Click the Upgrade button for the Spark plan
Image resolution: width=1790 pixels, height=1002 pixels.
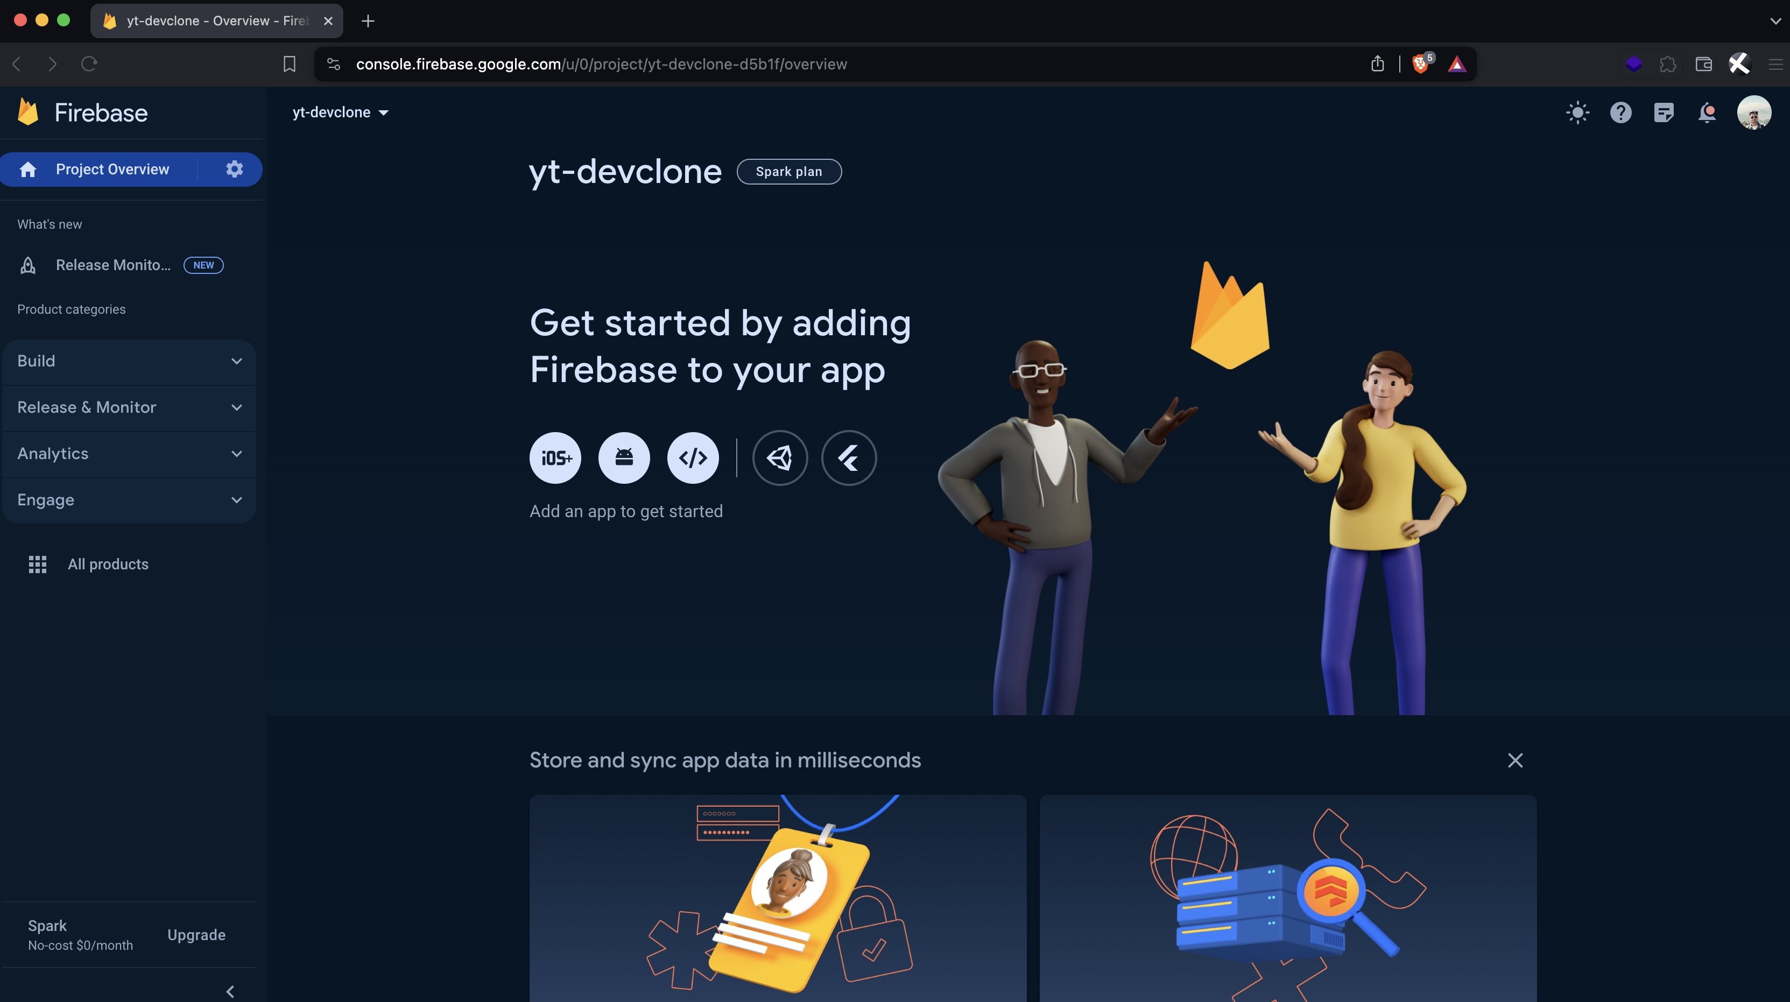click(196, 935)
